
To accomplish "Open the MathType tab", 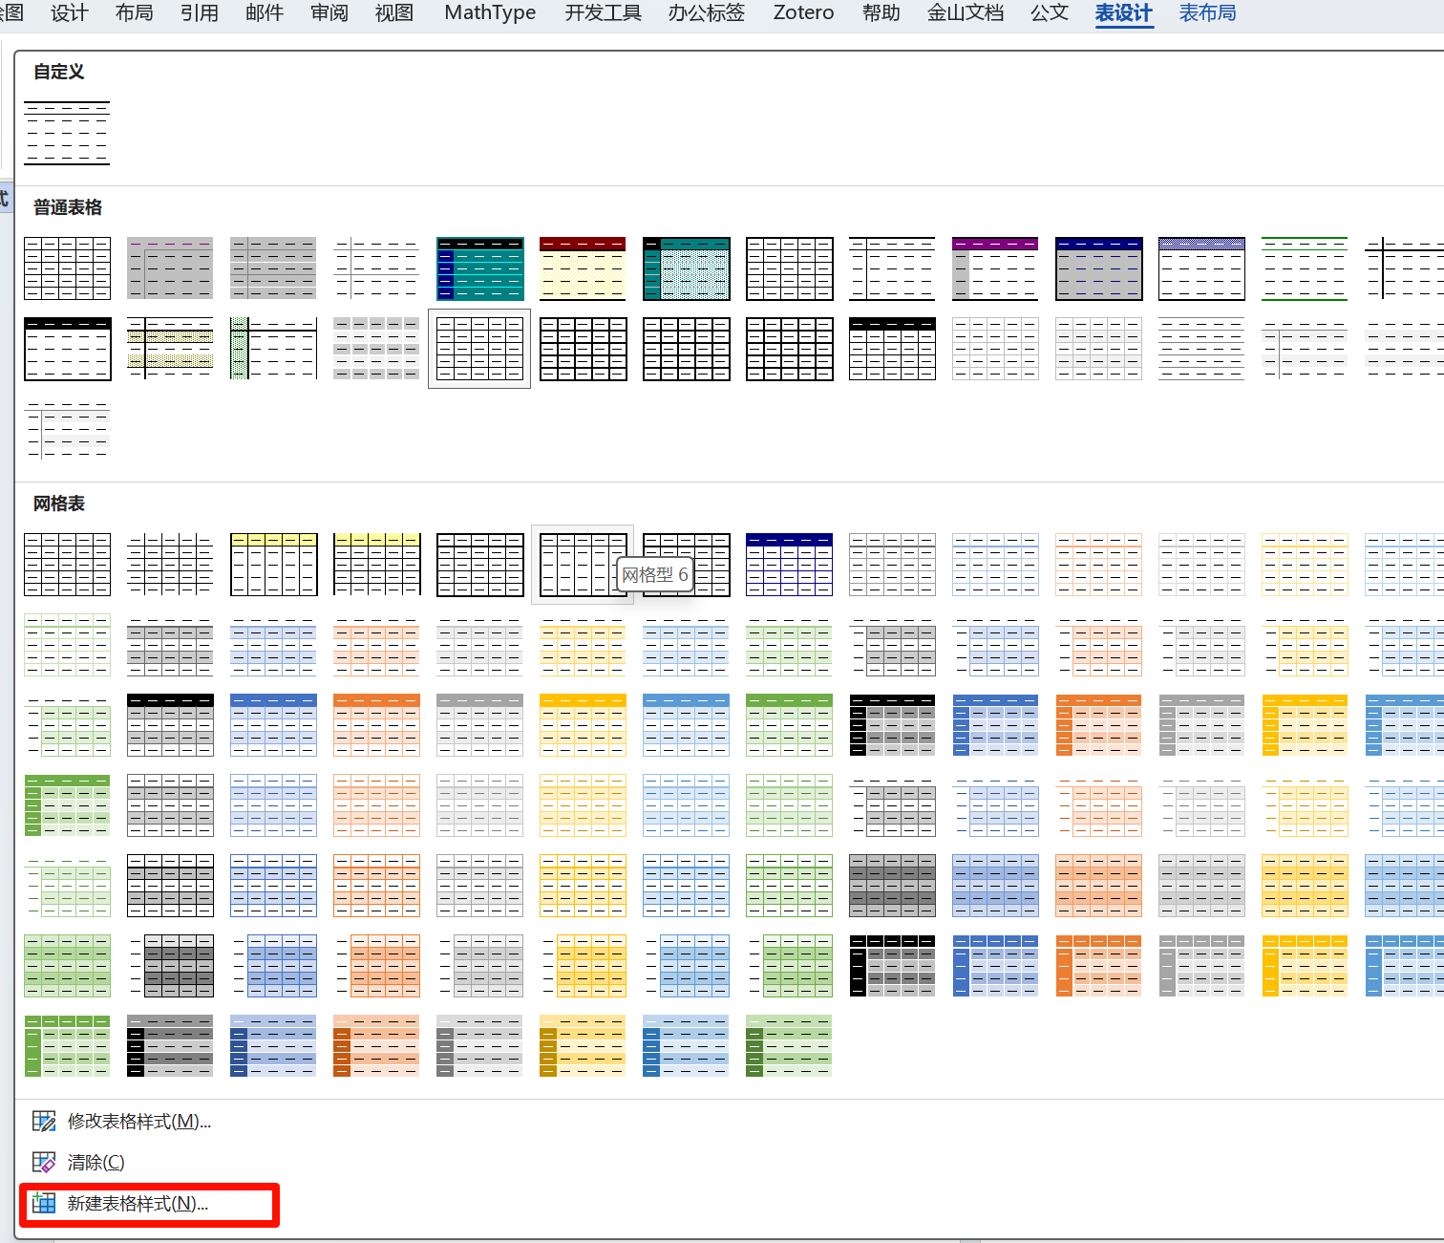I will (x=490, y=13).
